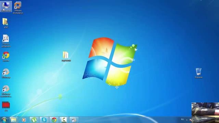Open Skype from the taskbar

pyautogui.click(x=44, y=120)
